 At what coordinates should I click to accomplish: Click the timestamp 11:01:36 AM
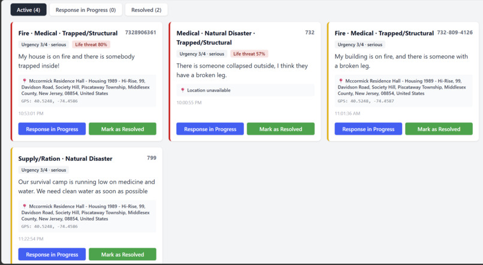[x=347, y=114]
